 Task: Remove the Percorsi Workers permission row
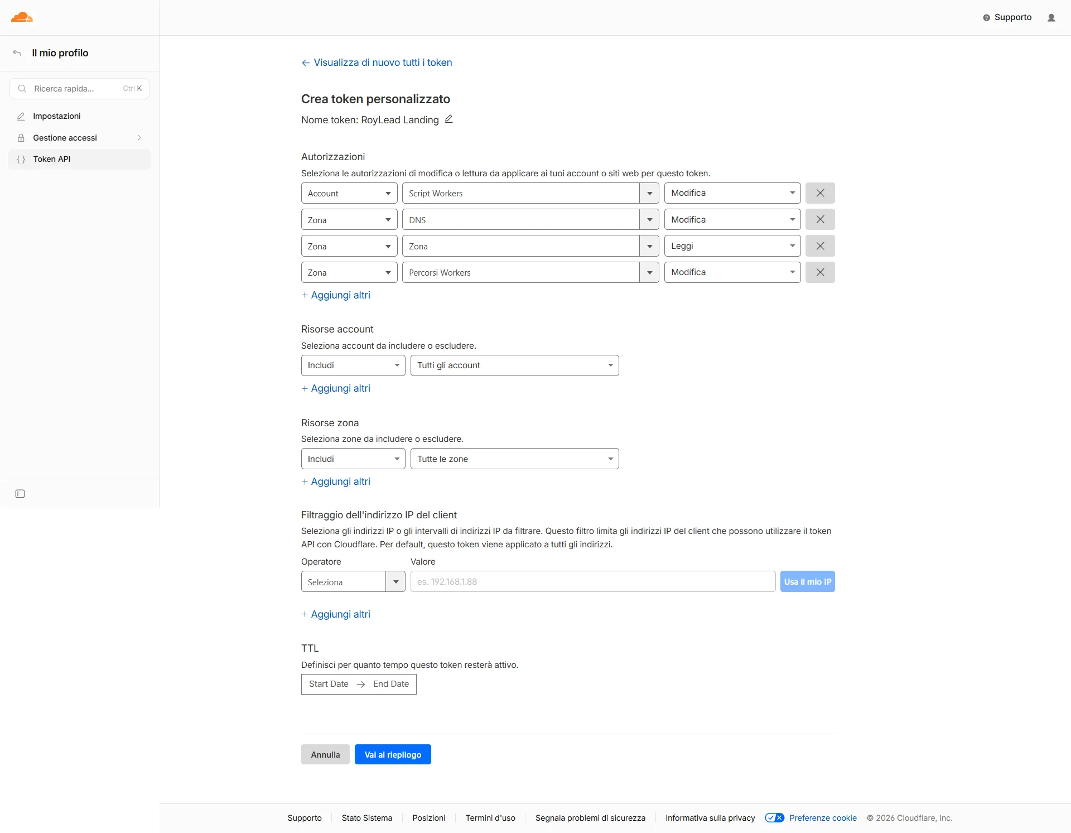pos(820,272)
